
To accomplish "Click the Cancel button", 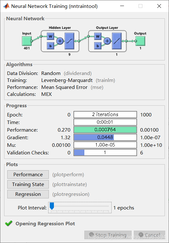I will click(x=149, y=235).
